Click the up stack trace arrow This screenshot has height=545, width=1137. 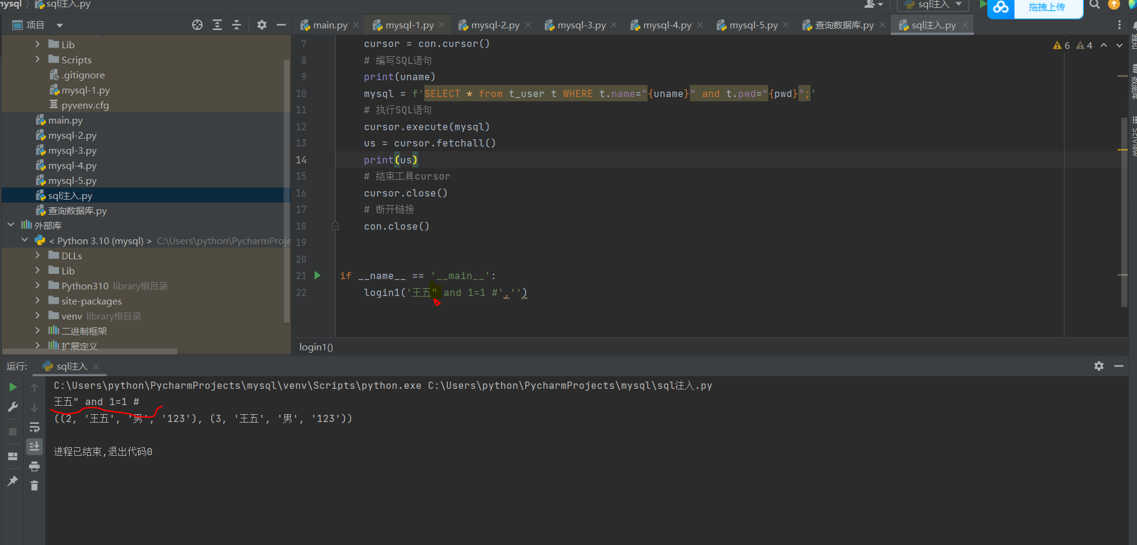pyautogui.click(x=34, y=388)
